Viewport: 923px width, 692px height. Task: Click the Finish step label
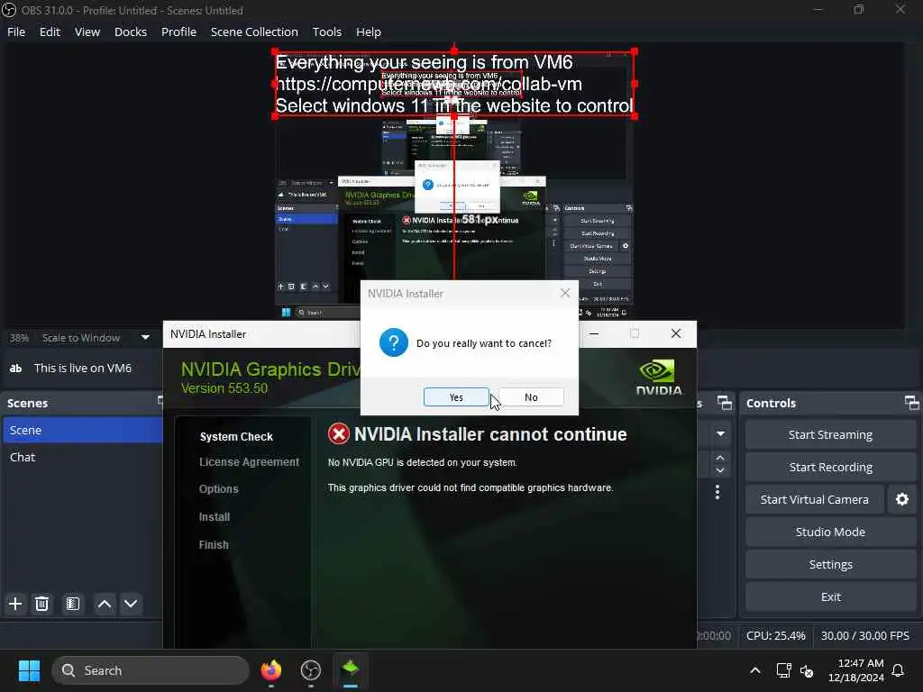click(x=214, y=545)
